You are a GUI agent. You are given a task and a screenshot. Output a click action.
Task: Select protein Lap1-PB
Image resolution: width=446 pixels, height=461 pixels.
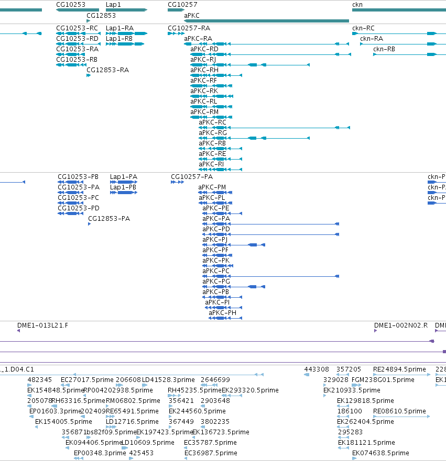[124, 193]
